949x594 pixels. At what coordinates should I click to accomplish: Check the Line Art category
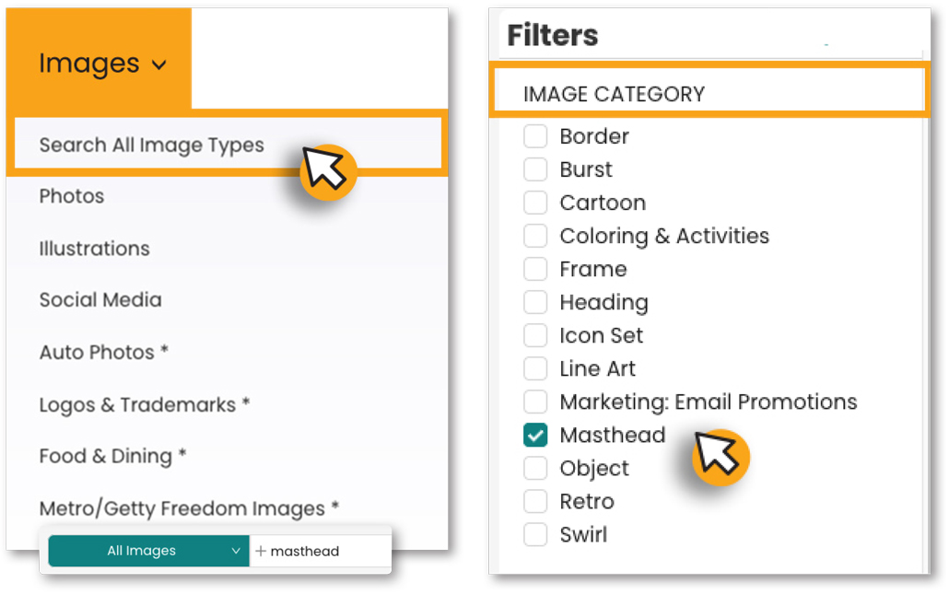click(535, 368)
